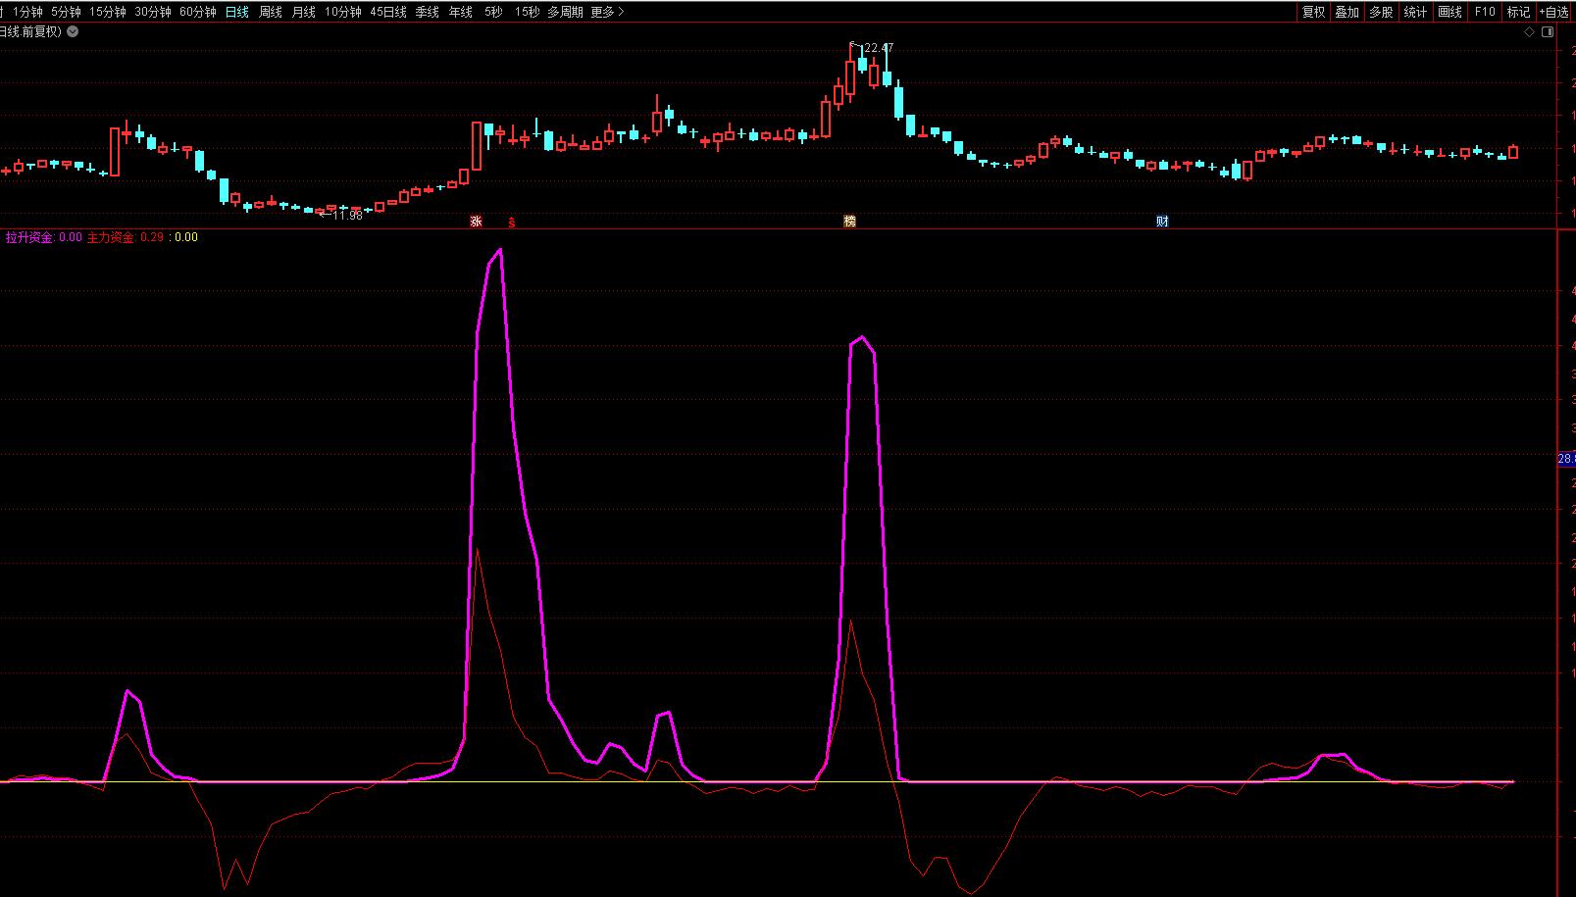This screenshot has height=897, width=1576.
Task: Select the 多周期 multi-period view
Action: click(x=565, y=12)
